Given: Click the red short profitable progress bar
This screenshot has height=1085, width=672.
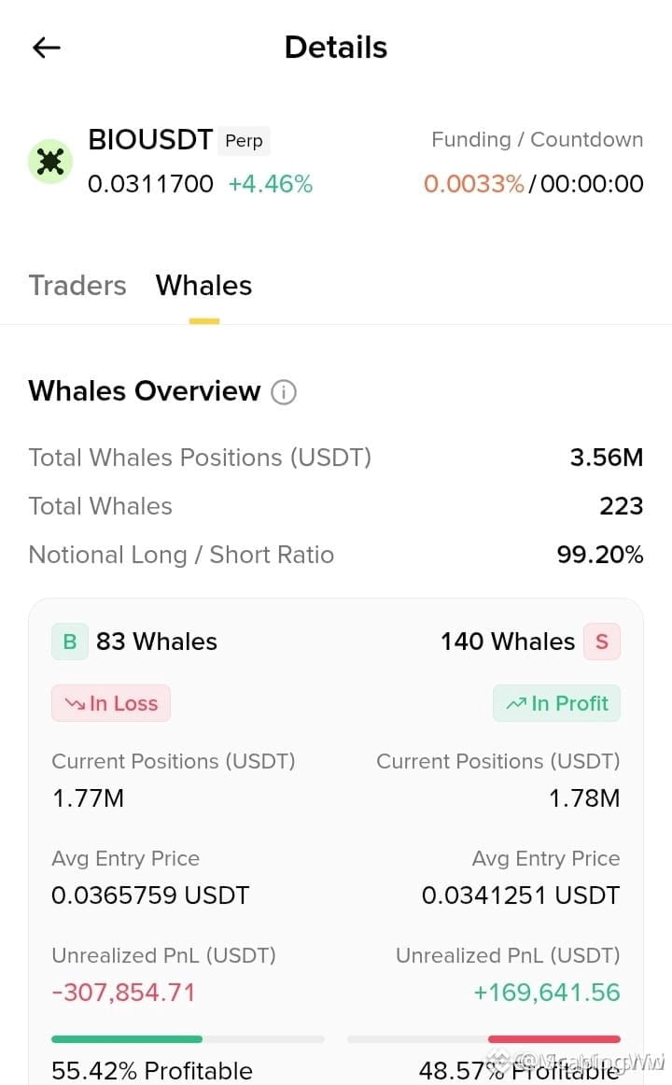Looking at the screenshot, I should pos(553,1038).
